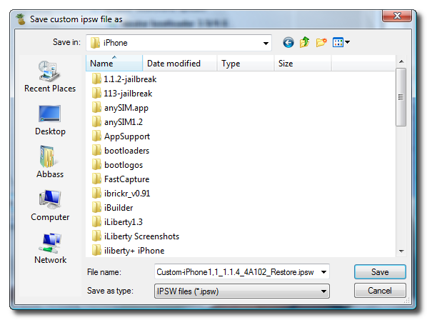
Task: Click the 'anySIM1.2' folder name
Action: tap(124, 122)
